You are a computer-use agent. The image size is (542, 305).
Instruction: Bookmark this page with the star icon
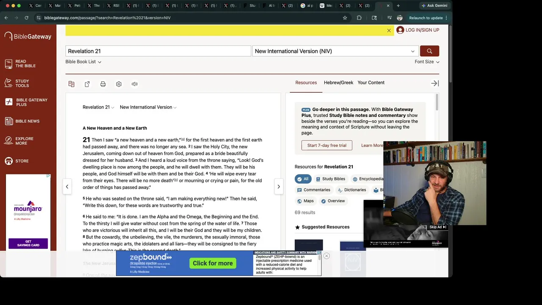345,18
